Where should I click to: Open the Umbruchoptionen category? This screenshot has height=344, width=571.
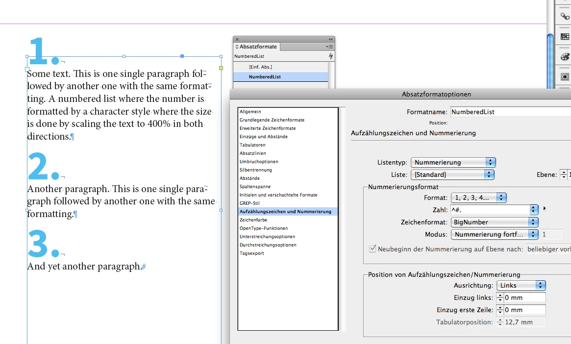[288, 162]
